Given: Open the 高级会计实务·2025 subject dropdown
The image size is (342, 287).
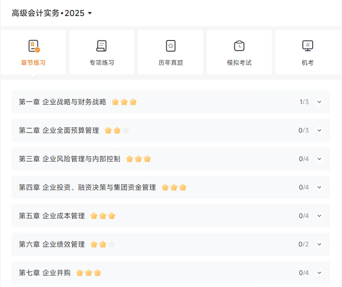Looking at the screenshot, I should pyautogui.click(x=90, y=13).
